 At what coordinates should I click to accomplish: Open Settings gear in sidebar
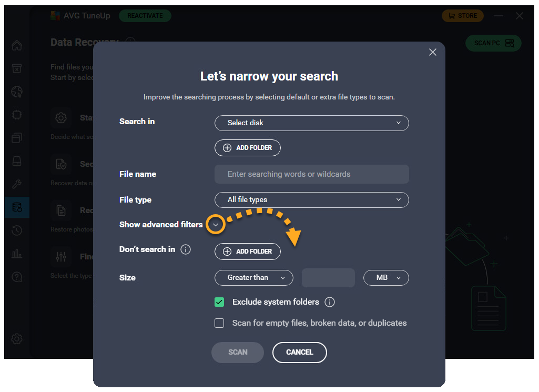[17, 339]
